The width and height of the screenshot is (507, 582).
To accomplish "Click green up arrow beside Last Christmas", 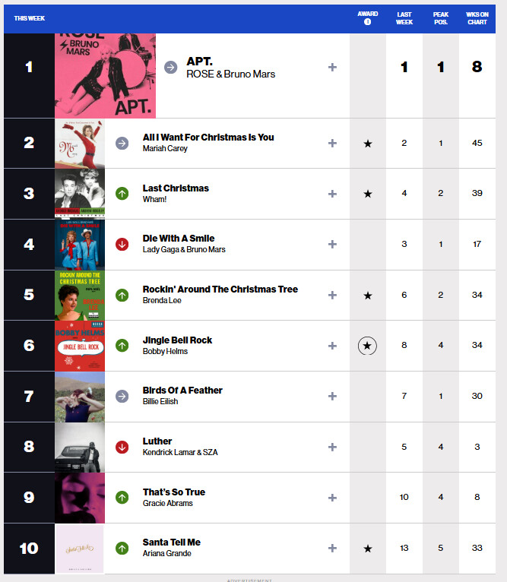I will [122, 194].
